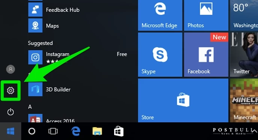Open the Twitter tile
Viewport: 258px width, 140px height.
244,55
